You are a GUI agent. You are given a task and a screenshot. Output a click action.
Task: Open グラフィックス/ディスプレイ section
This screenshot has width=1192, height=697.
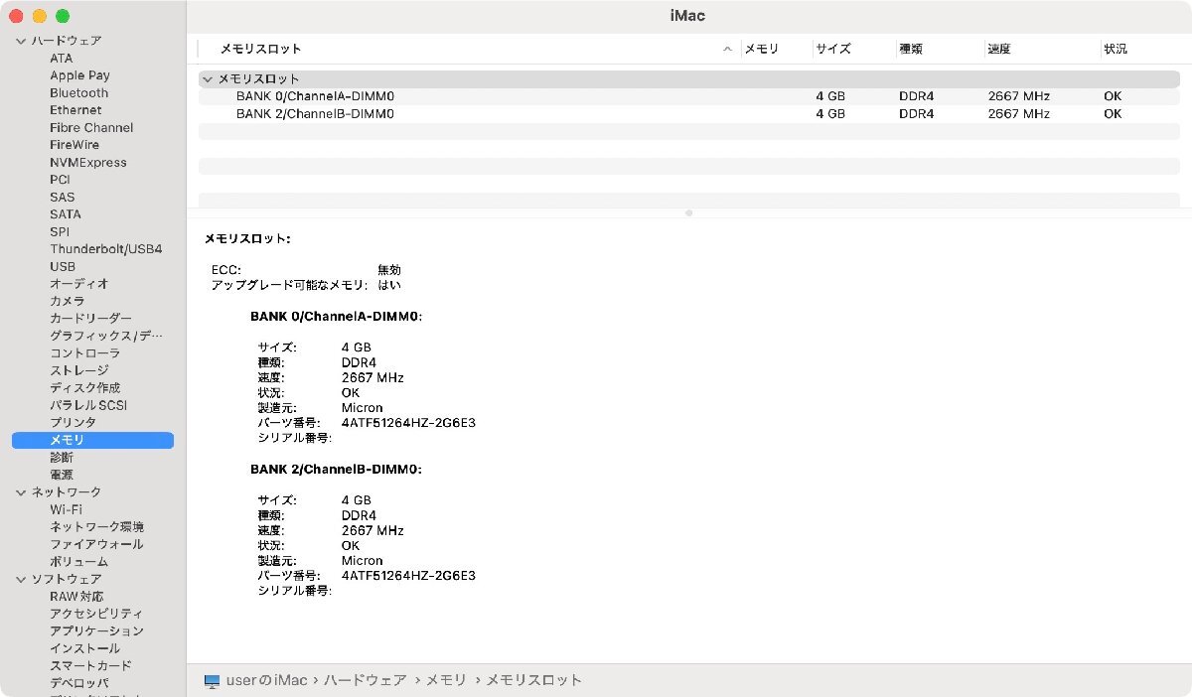pyautogui.click(x=107, y=335)
